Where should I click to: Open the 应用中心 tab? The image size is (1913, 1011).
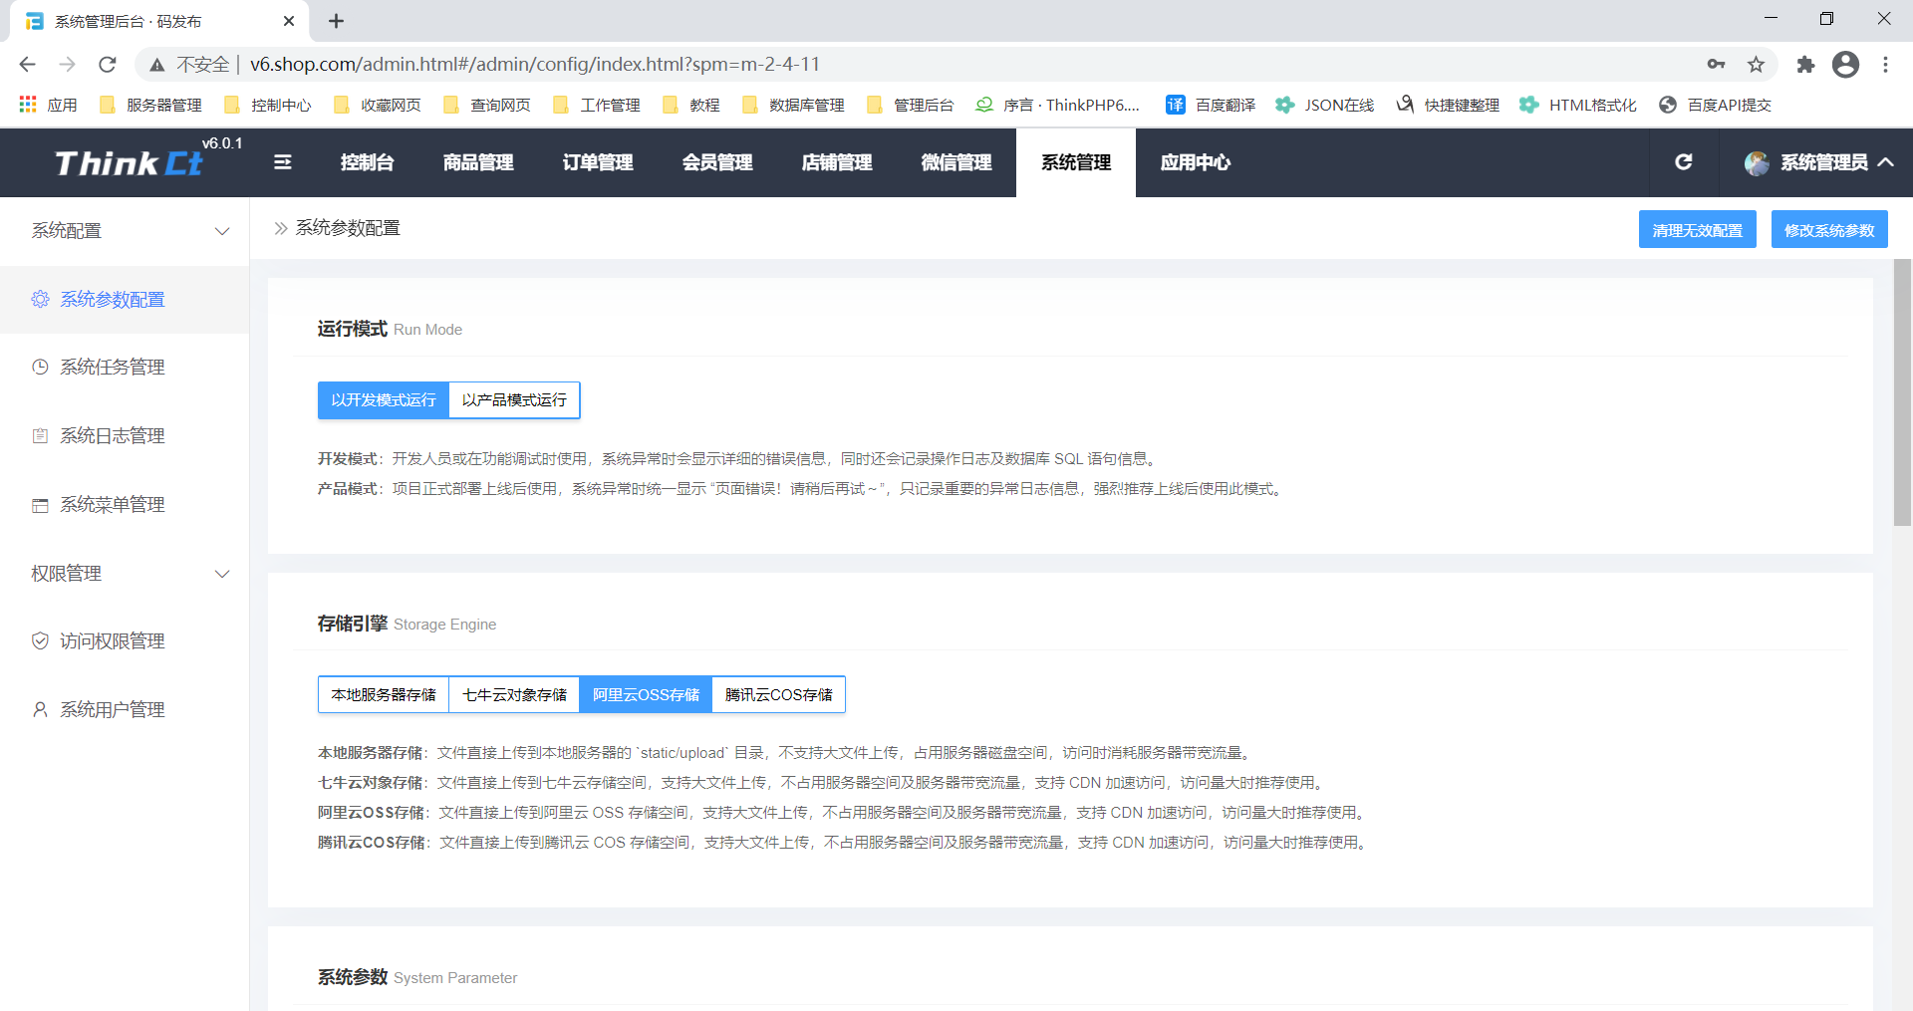[x=1195, y=162]
